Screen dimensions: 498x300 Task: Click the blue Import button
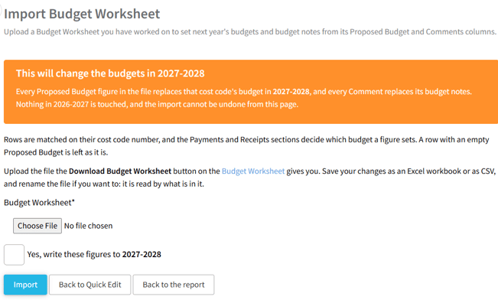25,285
